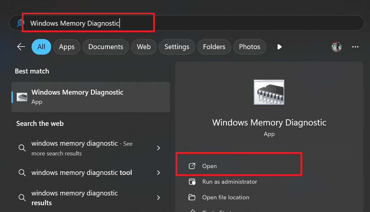
Task: Click the Run as administrator shield icon
Action: pos(192,182)
